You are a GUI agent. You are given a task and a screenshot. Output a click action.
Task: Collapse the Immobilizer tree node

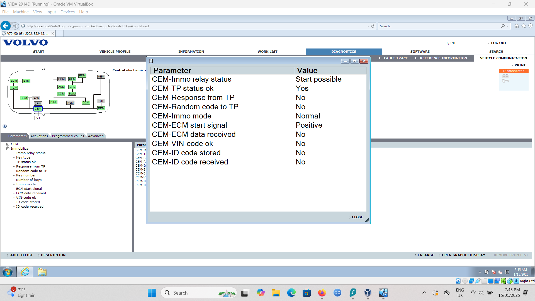point(8,149)
